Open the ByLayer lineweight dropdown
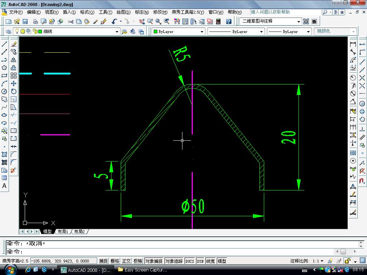367x275 pixels. tap(308, 32)
